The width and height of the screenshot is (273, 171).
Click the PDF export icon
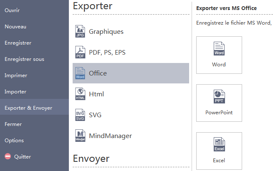(x=80, y=52)
